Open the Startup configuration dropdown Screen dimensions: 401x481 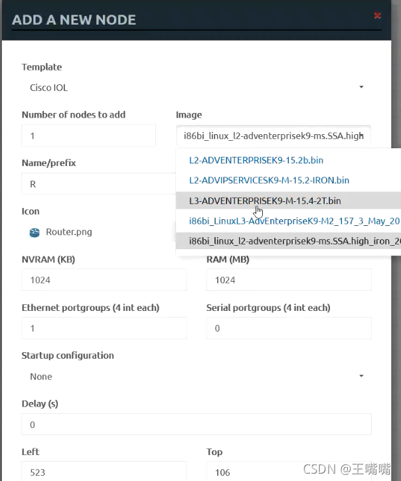click(197, 377)
